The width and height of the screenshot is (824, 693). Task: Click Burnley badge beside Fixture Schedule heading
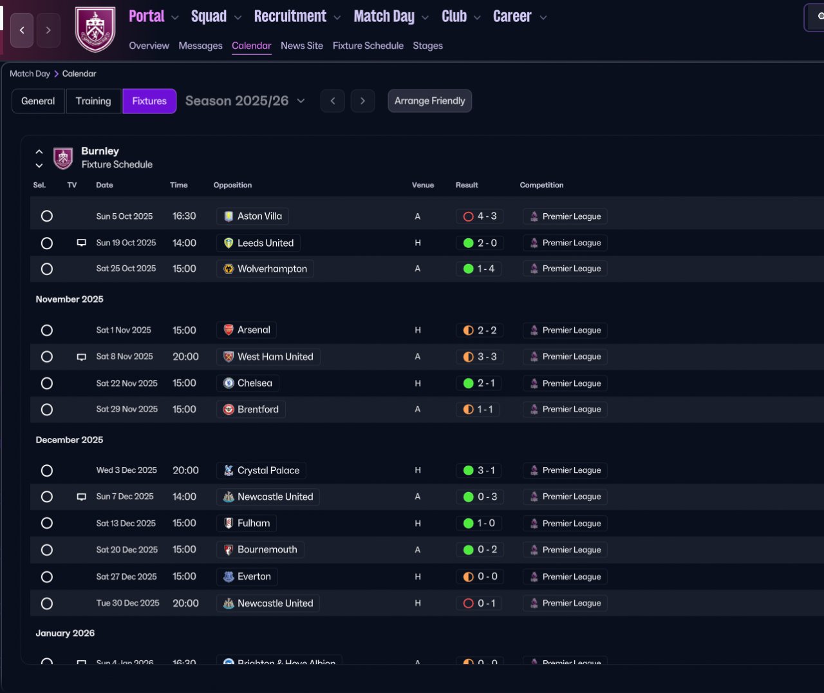click(x=63, y=158)
